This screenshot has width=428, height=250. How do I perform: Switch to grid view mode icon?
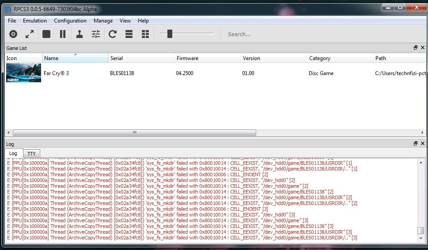(145, 34)
